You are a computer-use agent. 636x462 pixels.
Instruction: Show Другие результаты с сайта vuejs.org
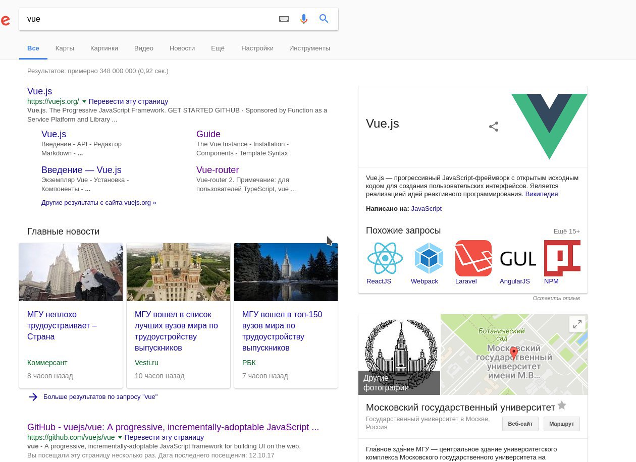point(99,203)
